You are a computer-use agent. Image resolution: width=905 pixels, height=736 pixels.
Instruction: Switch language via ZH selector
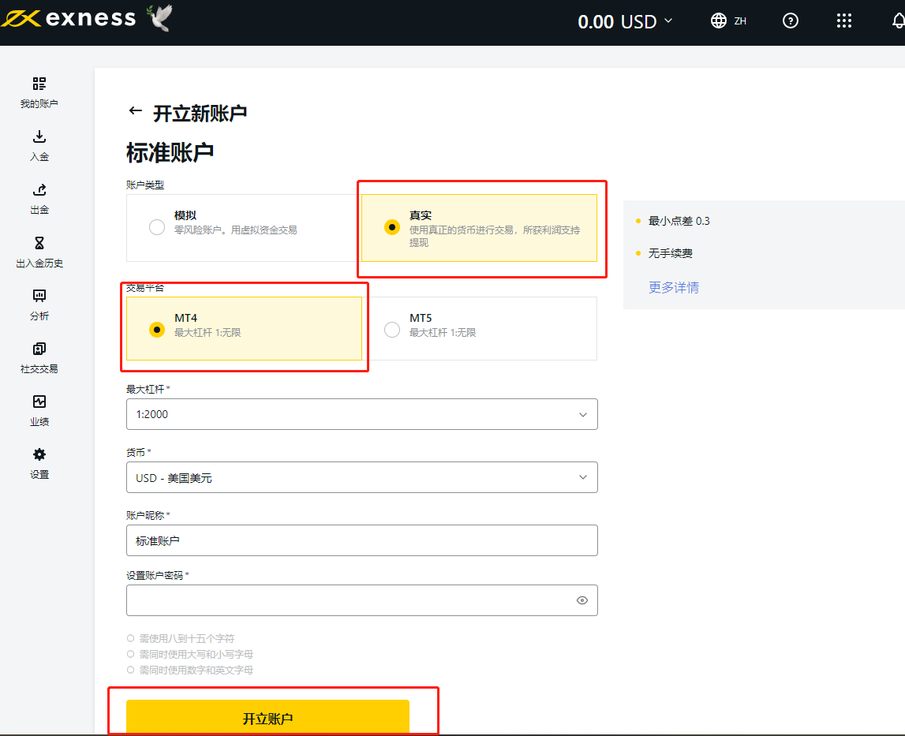coord(740,21)
